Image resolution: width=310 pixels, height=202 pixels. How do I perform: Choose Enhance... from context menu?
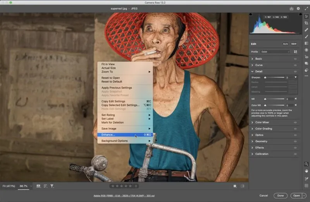125,135
